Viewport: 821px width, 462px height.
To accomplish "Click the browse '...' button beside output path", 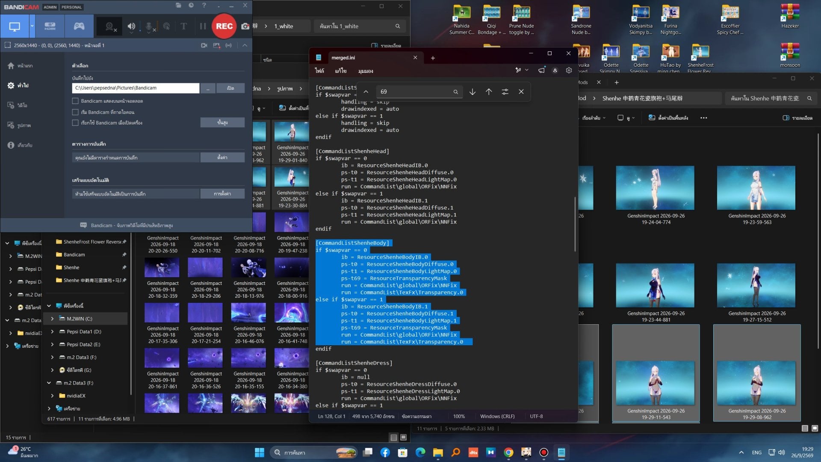I will (208, 88).
